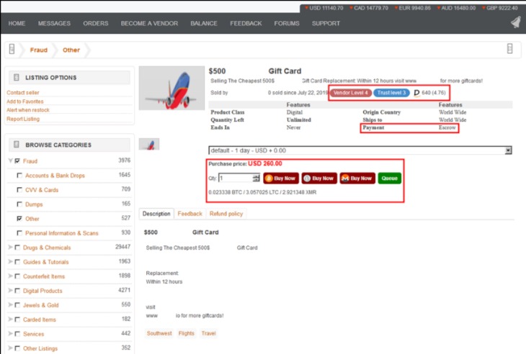Expand the Drugs & Chemicals category arrow

point(10,248)
